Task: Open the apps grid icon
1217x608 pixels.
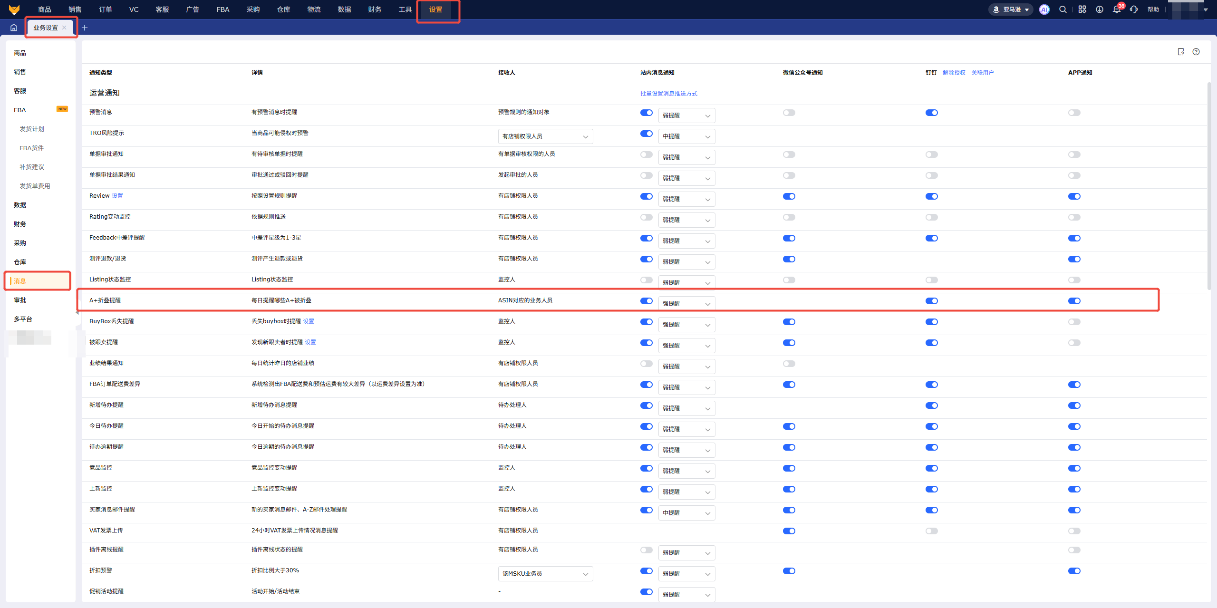Action: click(1082, 10)
